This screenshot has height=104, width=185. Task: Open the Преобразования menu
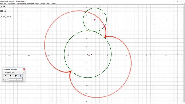click(x=21, y=3)
